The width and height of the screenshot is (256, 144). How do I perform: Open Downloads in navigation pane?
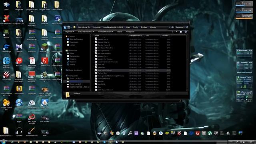click(x=74, y=42)
